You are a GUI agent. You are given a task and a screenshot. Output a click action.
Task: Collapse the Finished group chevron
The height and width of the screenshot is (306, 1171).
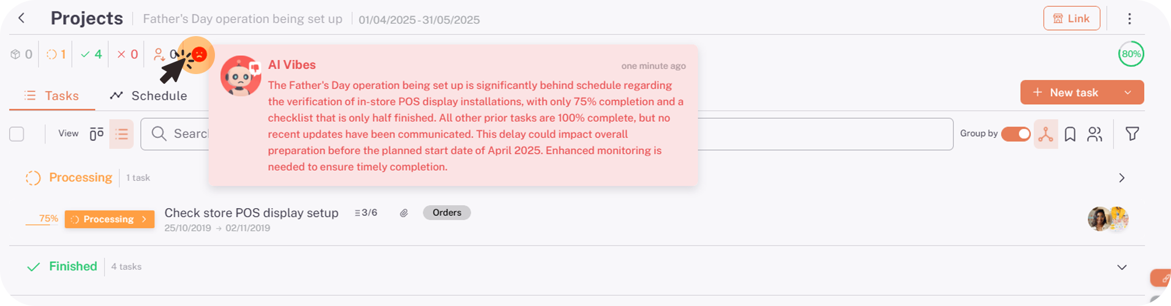pos(1121,267)
